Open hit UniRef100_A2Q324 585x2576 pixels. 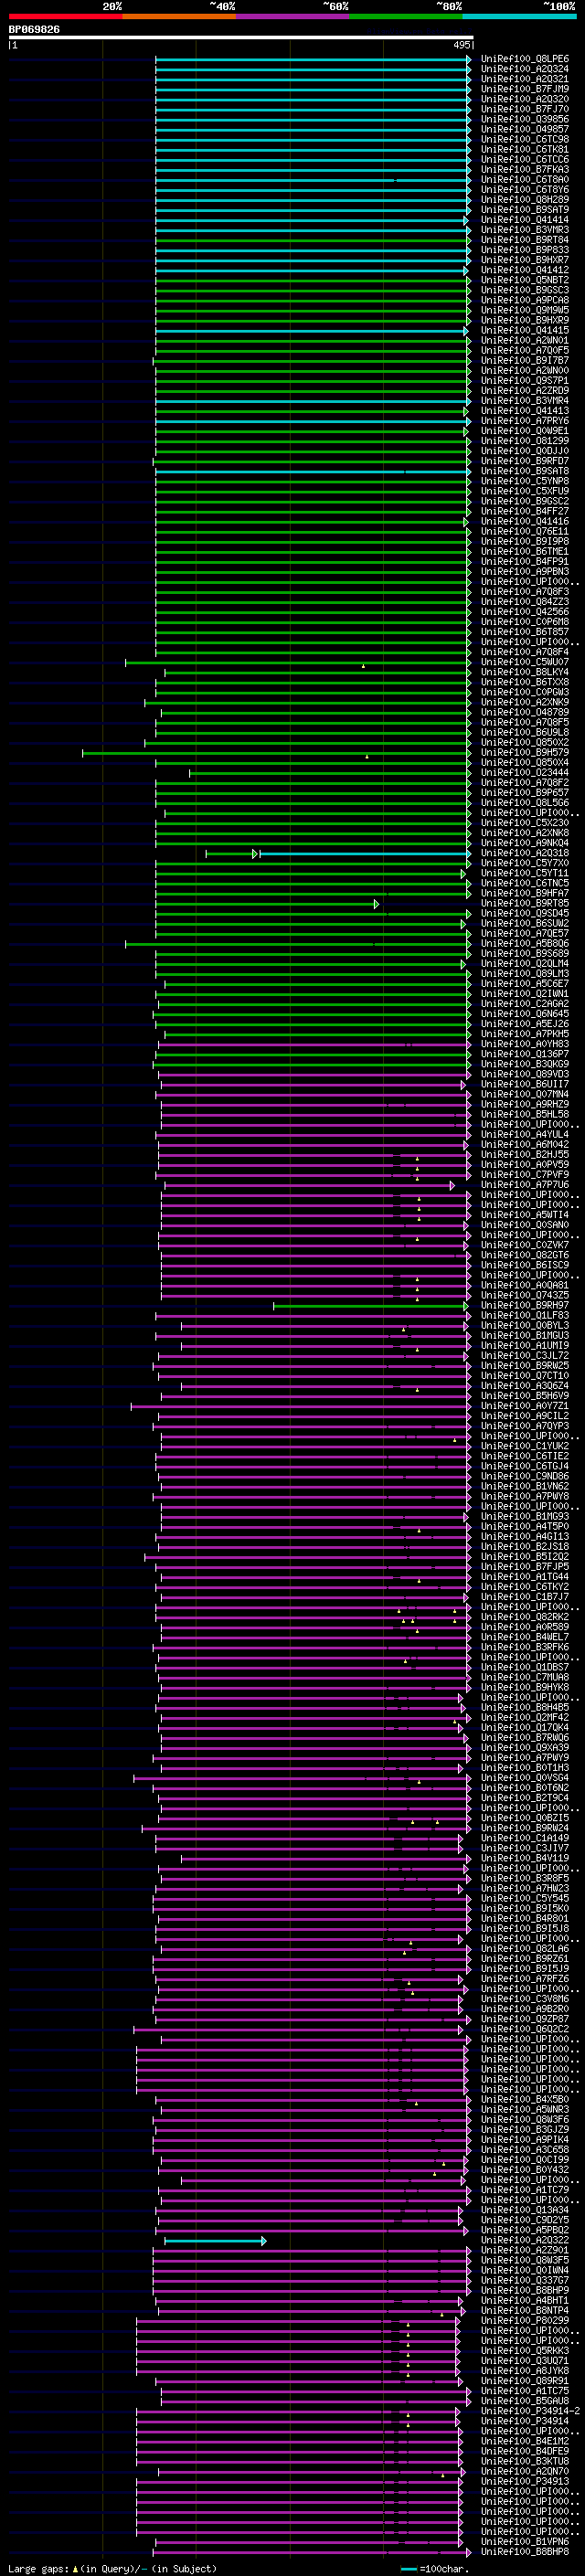525,69
